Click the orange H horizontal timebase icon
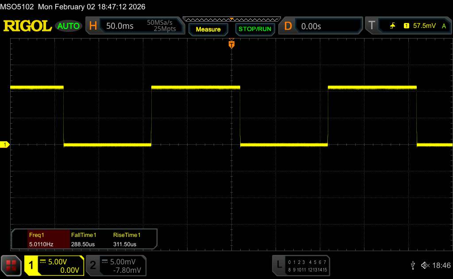 click(93, 26)
